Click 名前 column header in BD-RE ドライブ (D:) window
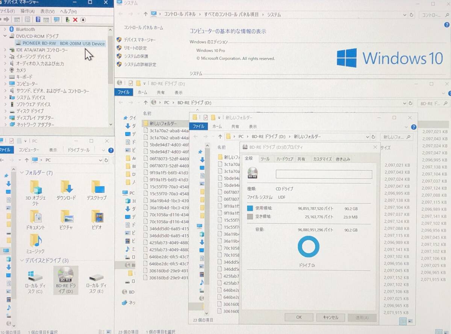Image resolution: width=451 pixels, height=334 pixels. pos(147,113)
